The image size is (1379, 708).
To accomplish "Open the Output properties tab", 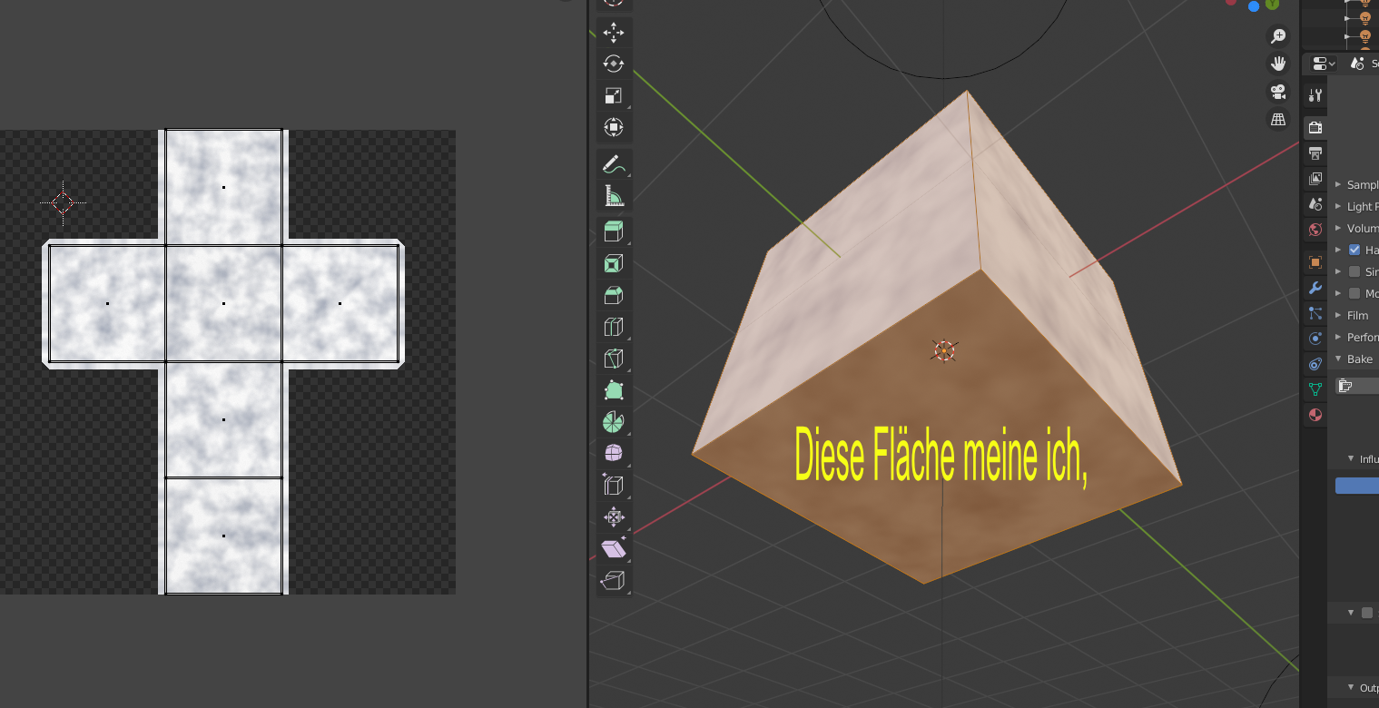I will tap(1315, 153).
